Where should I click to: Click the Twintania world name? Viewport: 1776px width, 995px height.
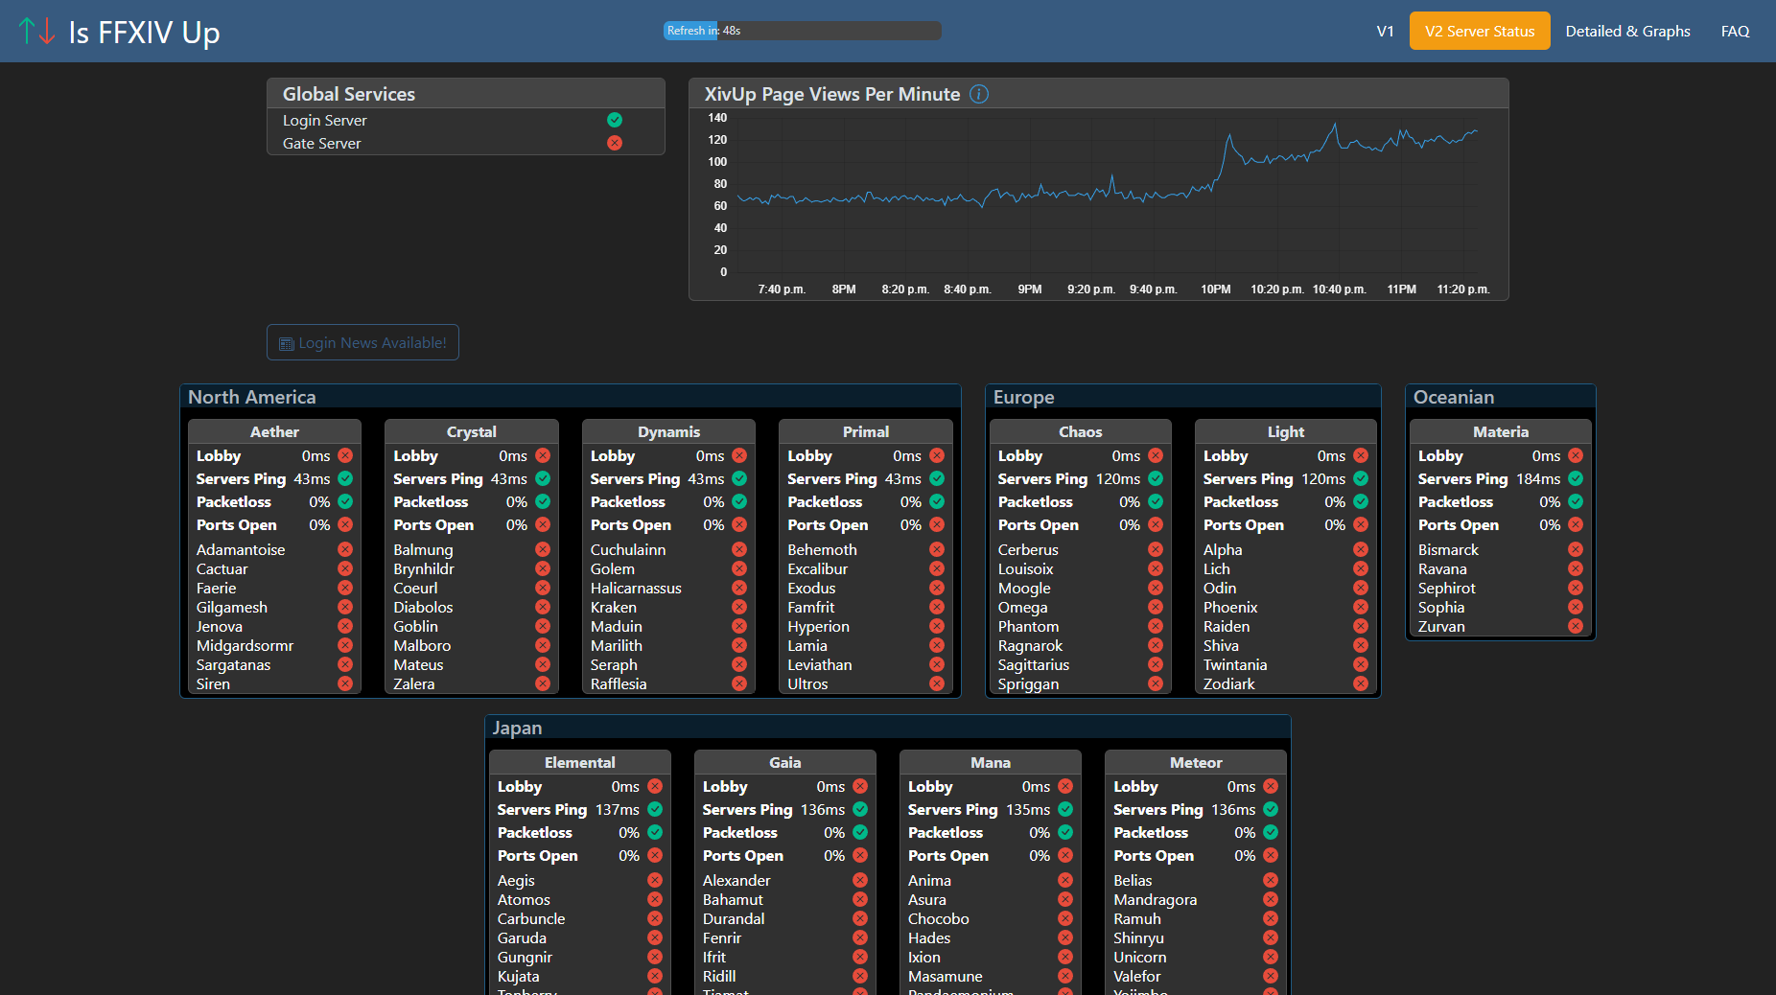point(1235,664)
